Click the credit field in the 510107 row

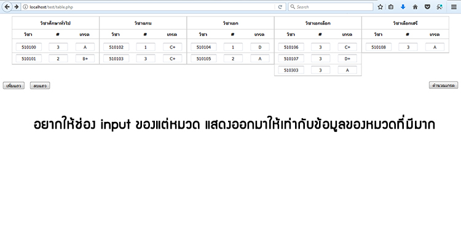coord(320,59)
